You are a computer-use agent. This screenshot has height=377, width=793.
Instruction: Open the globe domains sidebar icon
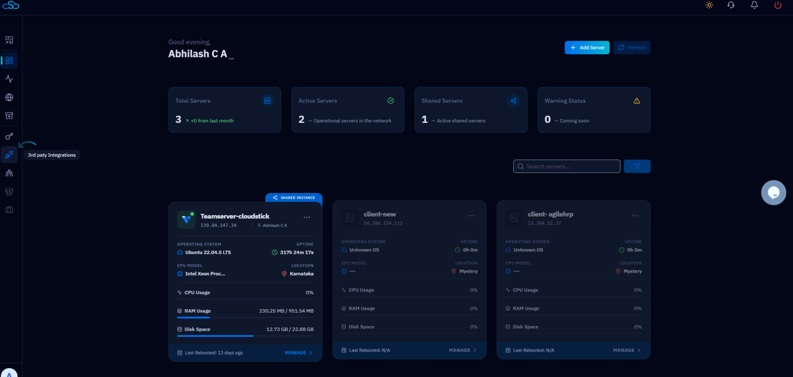(9, 97)
